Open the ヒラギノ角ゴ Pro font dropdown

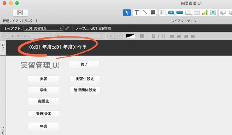point(27,36)
